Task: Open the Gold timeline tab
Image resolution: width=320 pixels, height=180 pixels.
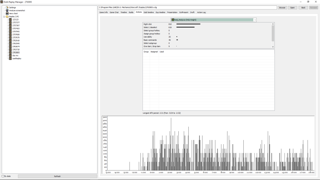Action: click(x=149, y=12)
